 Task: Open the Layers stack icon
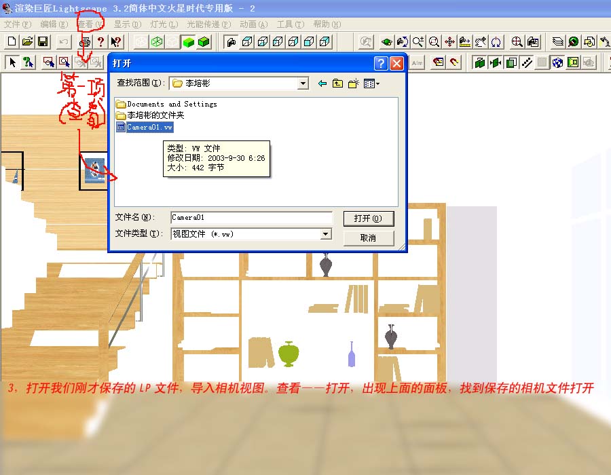558,41
